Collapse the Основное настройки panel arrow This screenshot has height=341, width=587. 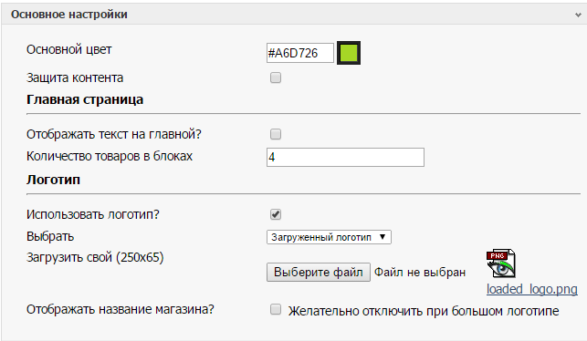tap(578, 15)
